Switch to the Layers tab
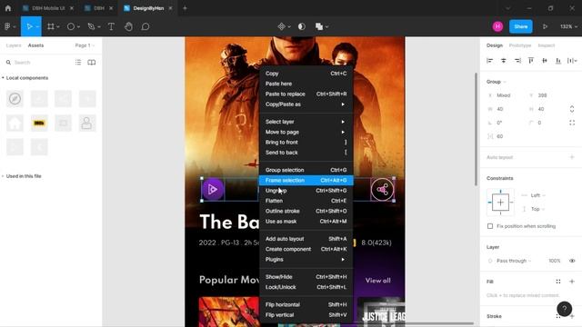The width and height of the screenshot is (582, 327). [x=14, y=45]
